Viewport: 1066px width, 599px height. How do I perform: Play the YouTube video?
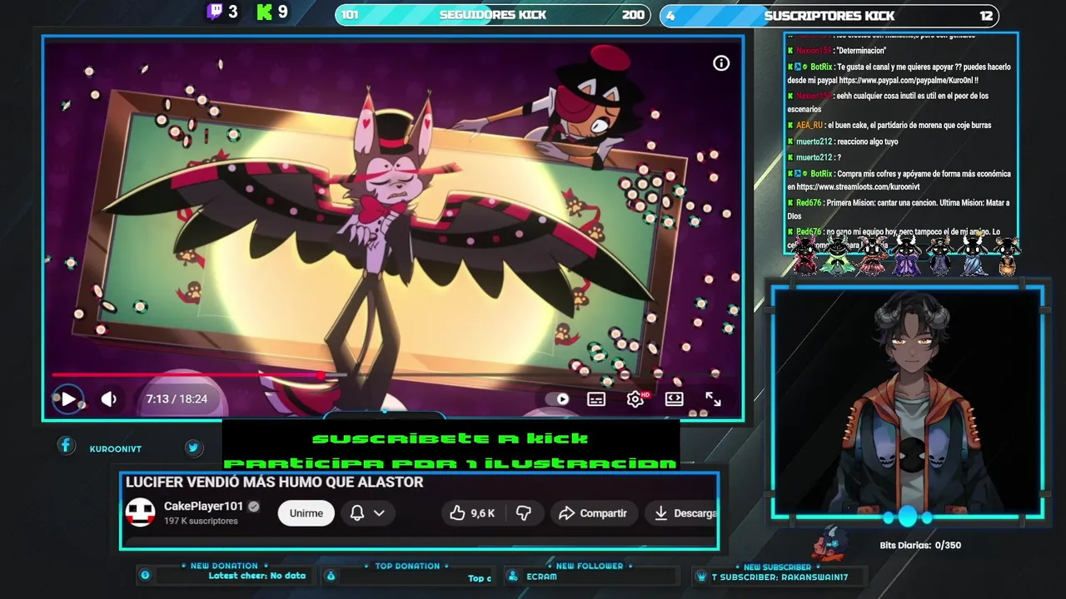[x=68, y=399]
